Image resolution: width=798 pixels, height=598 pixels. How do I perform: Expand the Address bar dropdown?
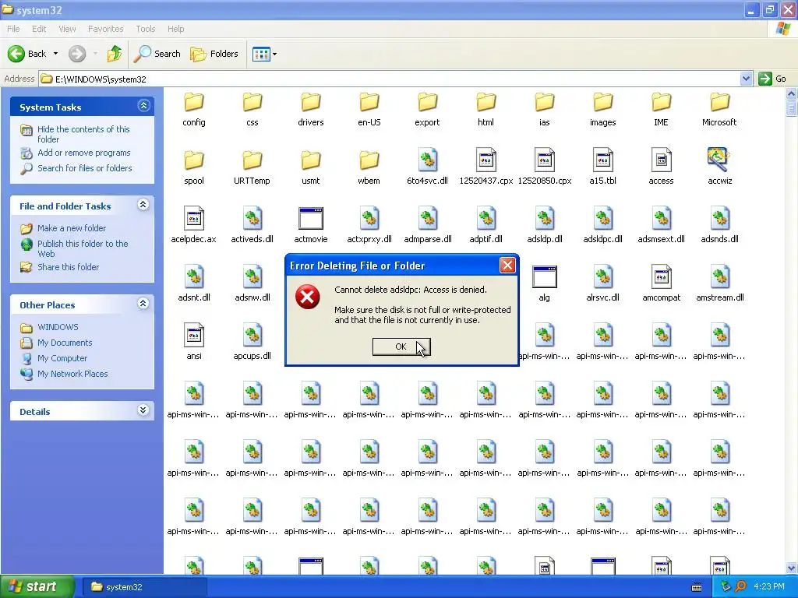746,79
